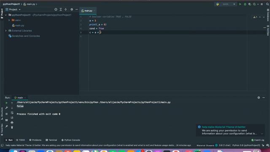Open the MAIN run configuration dropdown

(x=226, y=4)
